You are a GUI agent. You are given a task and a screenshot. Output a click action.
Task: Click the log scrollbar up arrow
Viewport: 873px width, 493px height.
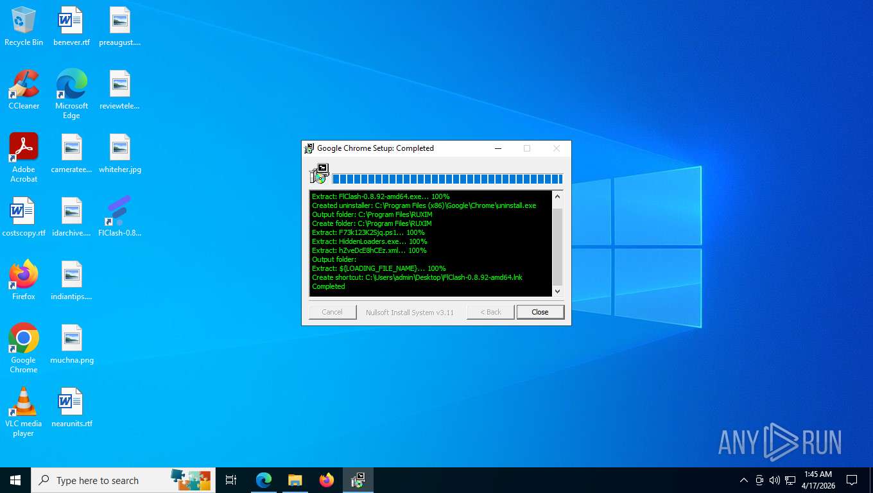[557, 196]
